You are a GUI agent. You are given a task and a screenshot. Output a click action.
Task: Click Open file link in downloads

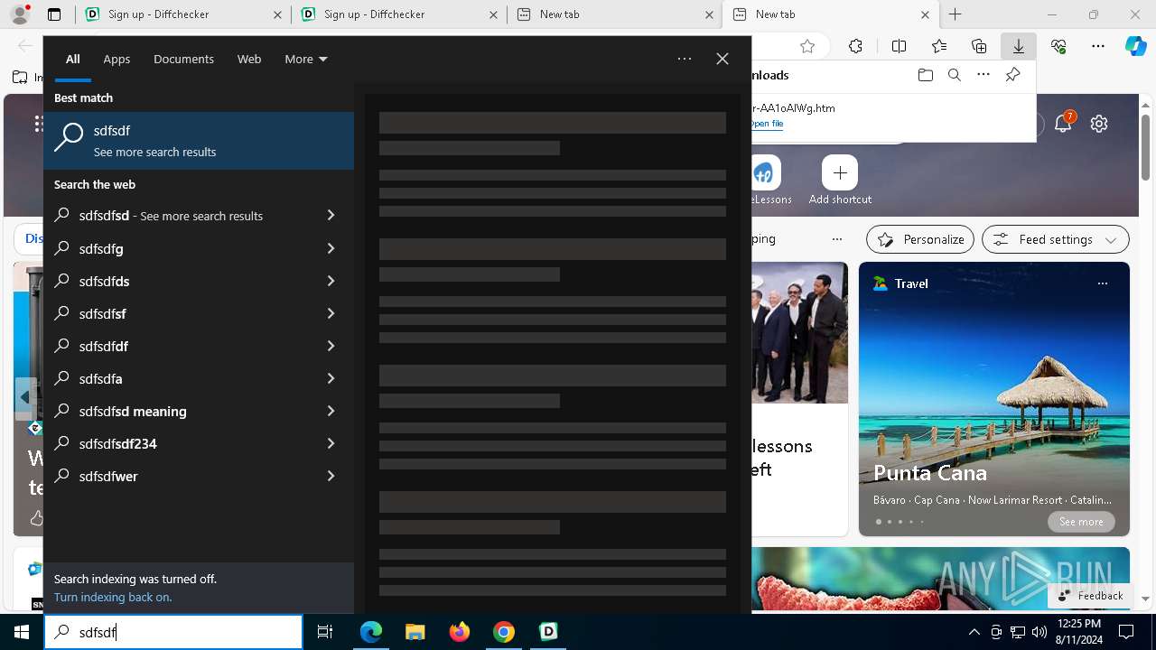767,124
